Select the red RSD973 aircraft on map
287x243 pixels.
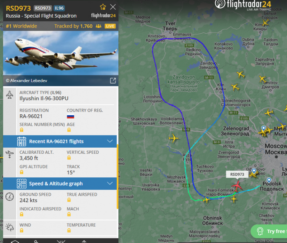pos(237,186)
